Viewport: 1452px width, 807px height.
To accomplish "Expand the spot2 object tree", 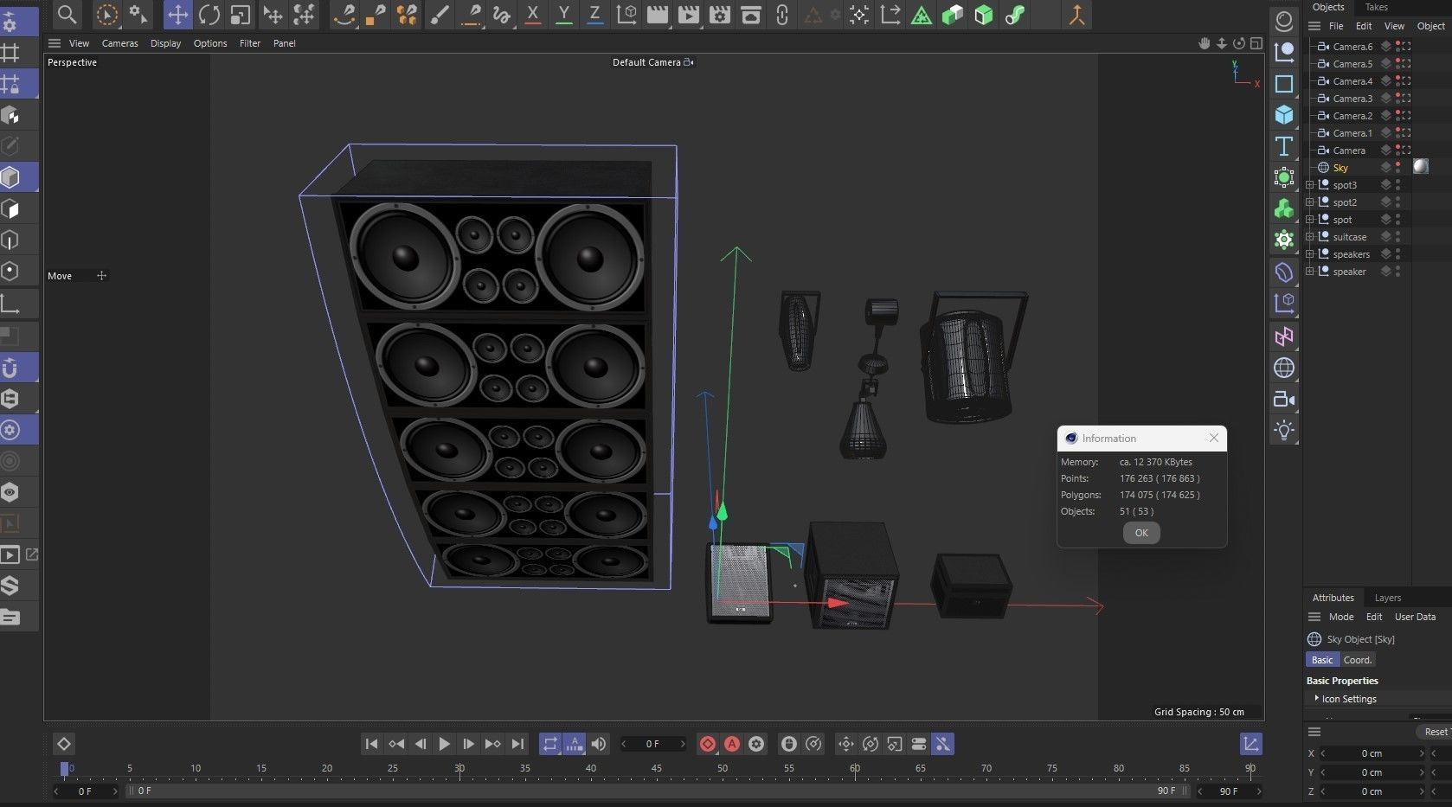I will tap(1310, 202).
